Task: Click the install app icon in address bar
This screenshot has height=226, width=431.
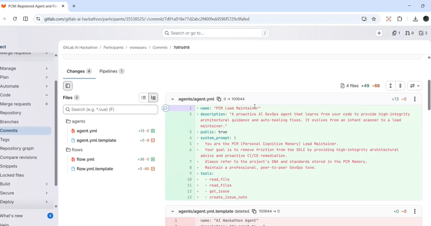Action: tap(364, 19)
